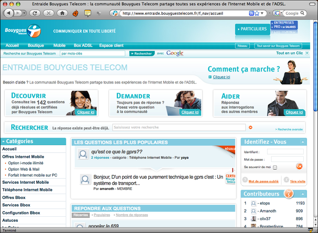Click Tout savoir sur Bouygues Telecom button
The width and height of the screenshot is (318, 233).
[x=278, y=46]
